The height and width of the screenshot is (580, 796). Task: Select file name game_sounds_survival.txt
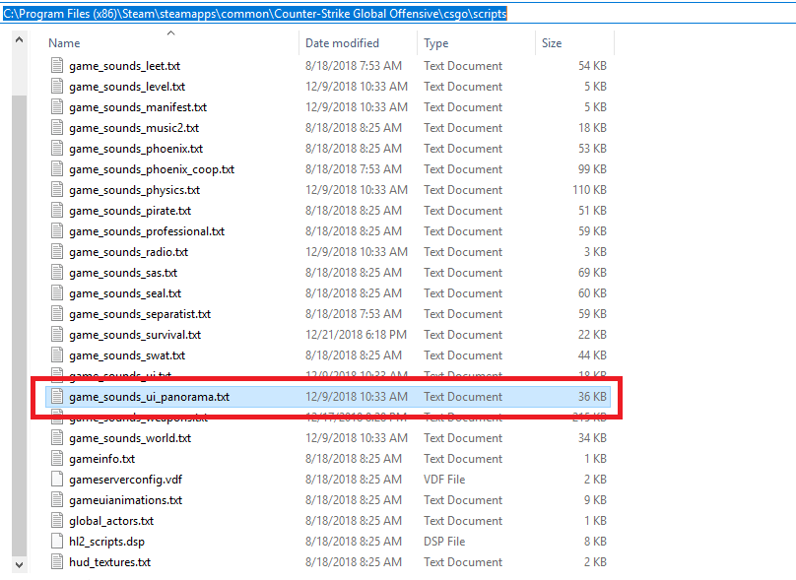pos(135,335)
